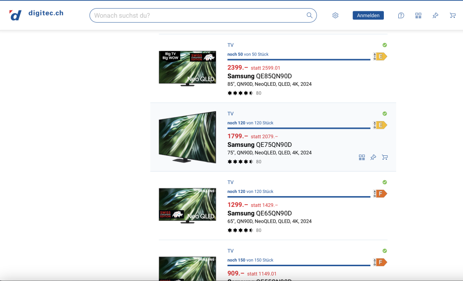This screenshot has height=281, width=463.
Task: Click the energy label F of QE65QN90D
Action: (380, 194)
